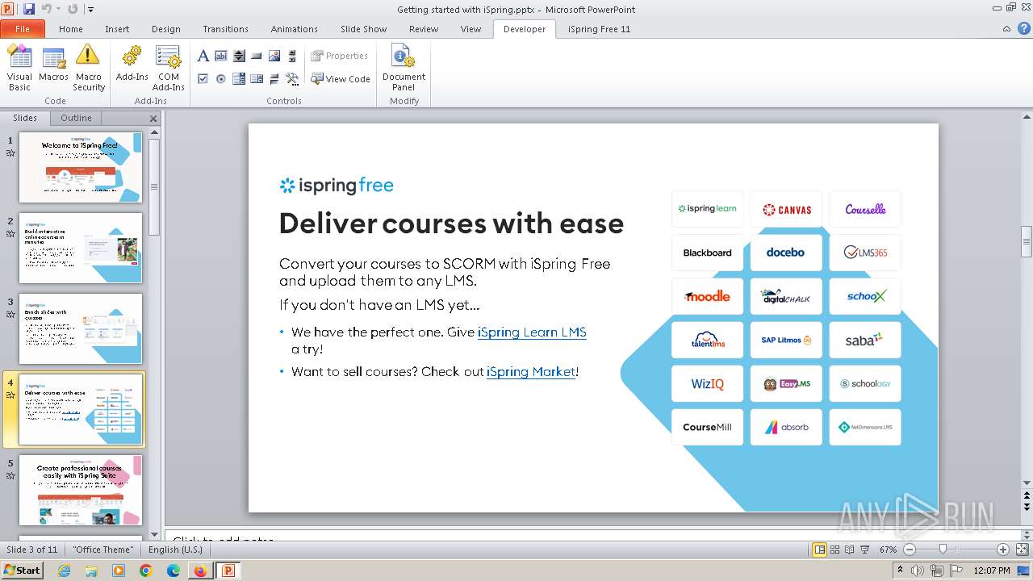The width and height of the screenshot is (1033, 581).
Task: Open the File tab
Action: click(x=23, y=29)
